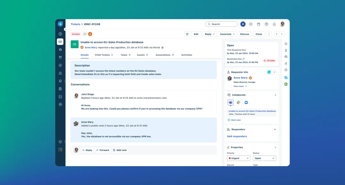Open the document icon above Reports in sidebar

pos(60,89)
